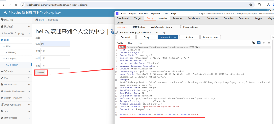Toggle hide non-printable eye-slash icon in Burp
Screen dimensions: 274x124
coord(254,43)
